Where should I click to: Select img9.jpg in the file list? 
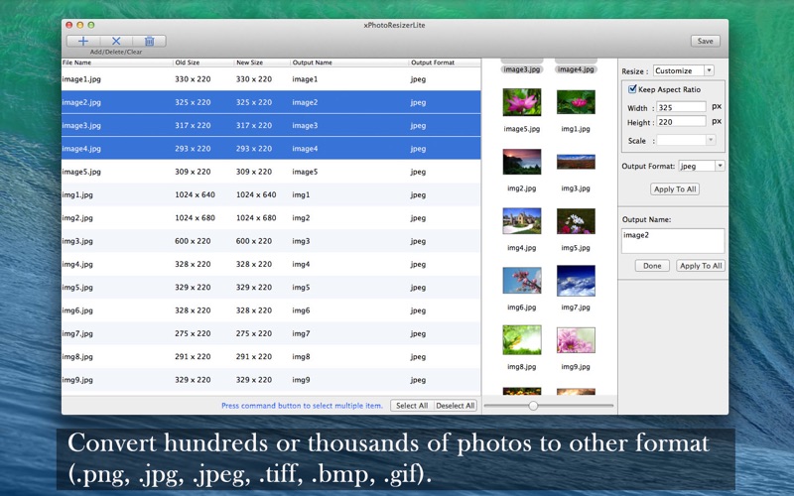(x=271, y=380)
